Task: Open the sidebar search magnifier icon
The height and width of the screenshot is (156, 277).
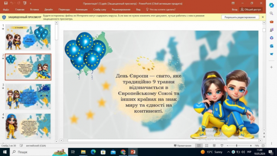Action: tap(271, 13)
